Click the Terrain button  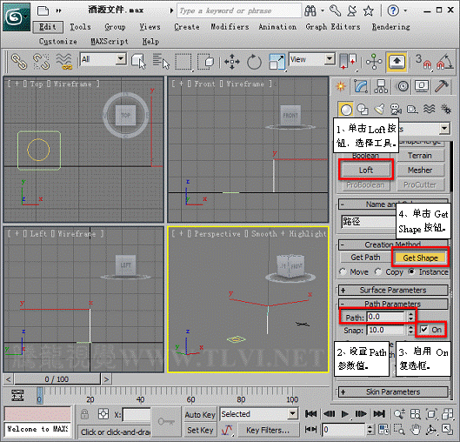point(420,155)
